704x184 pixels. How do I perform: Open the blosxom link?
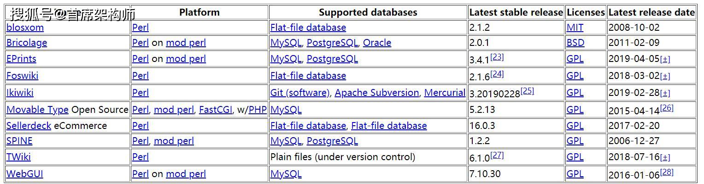[x=25, y=28]
